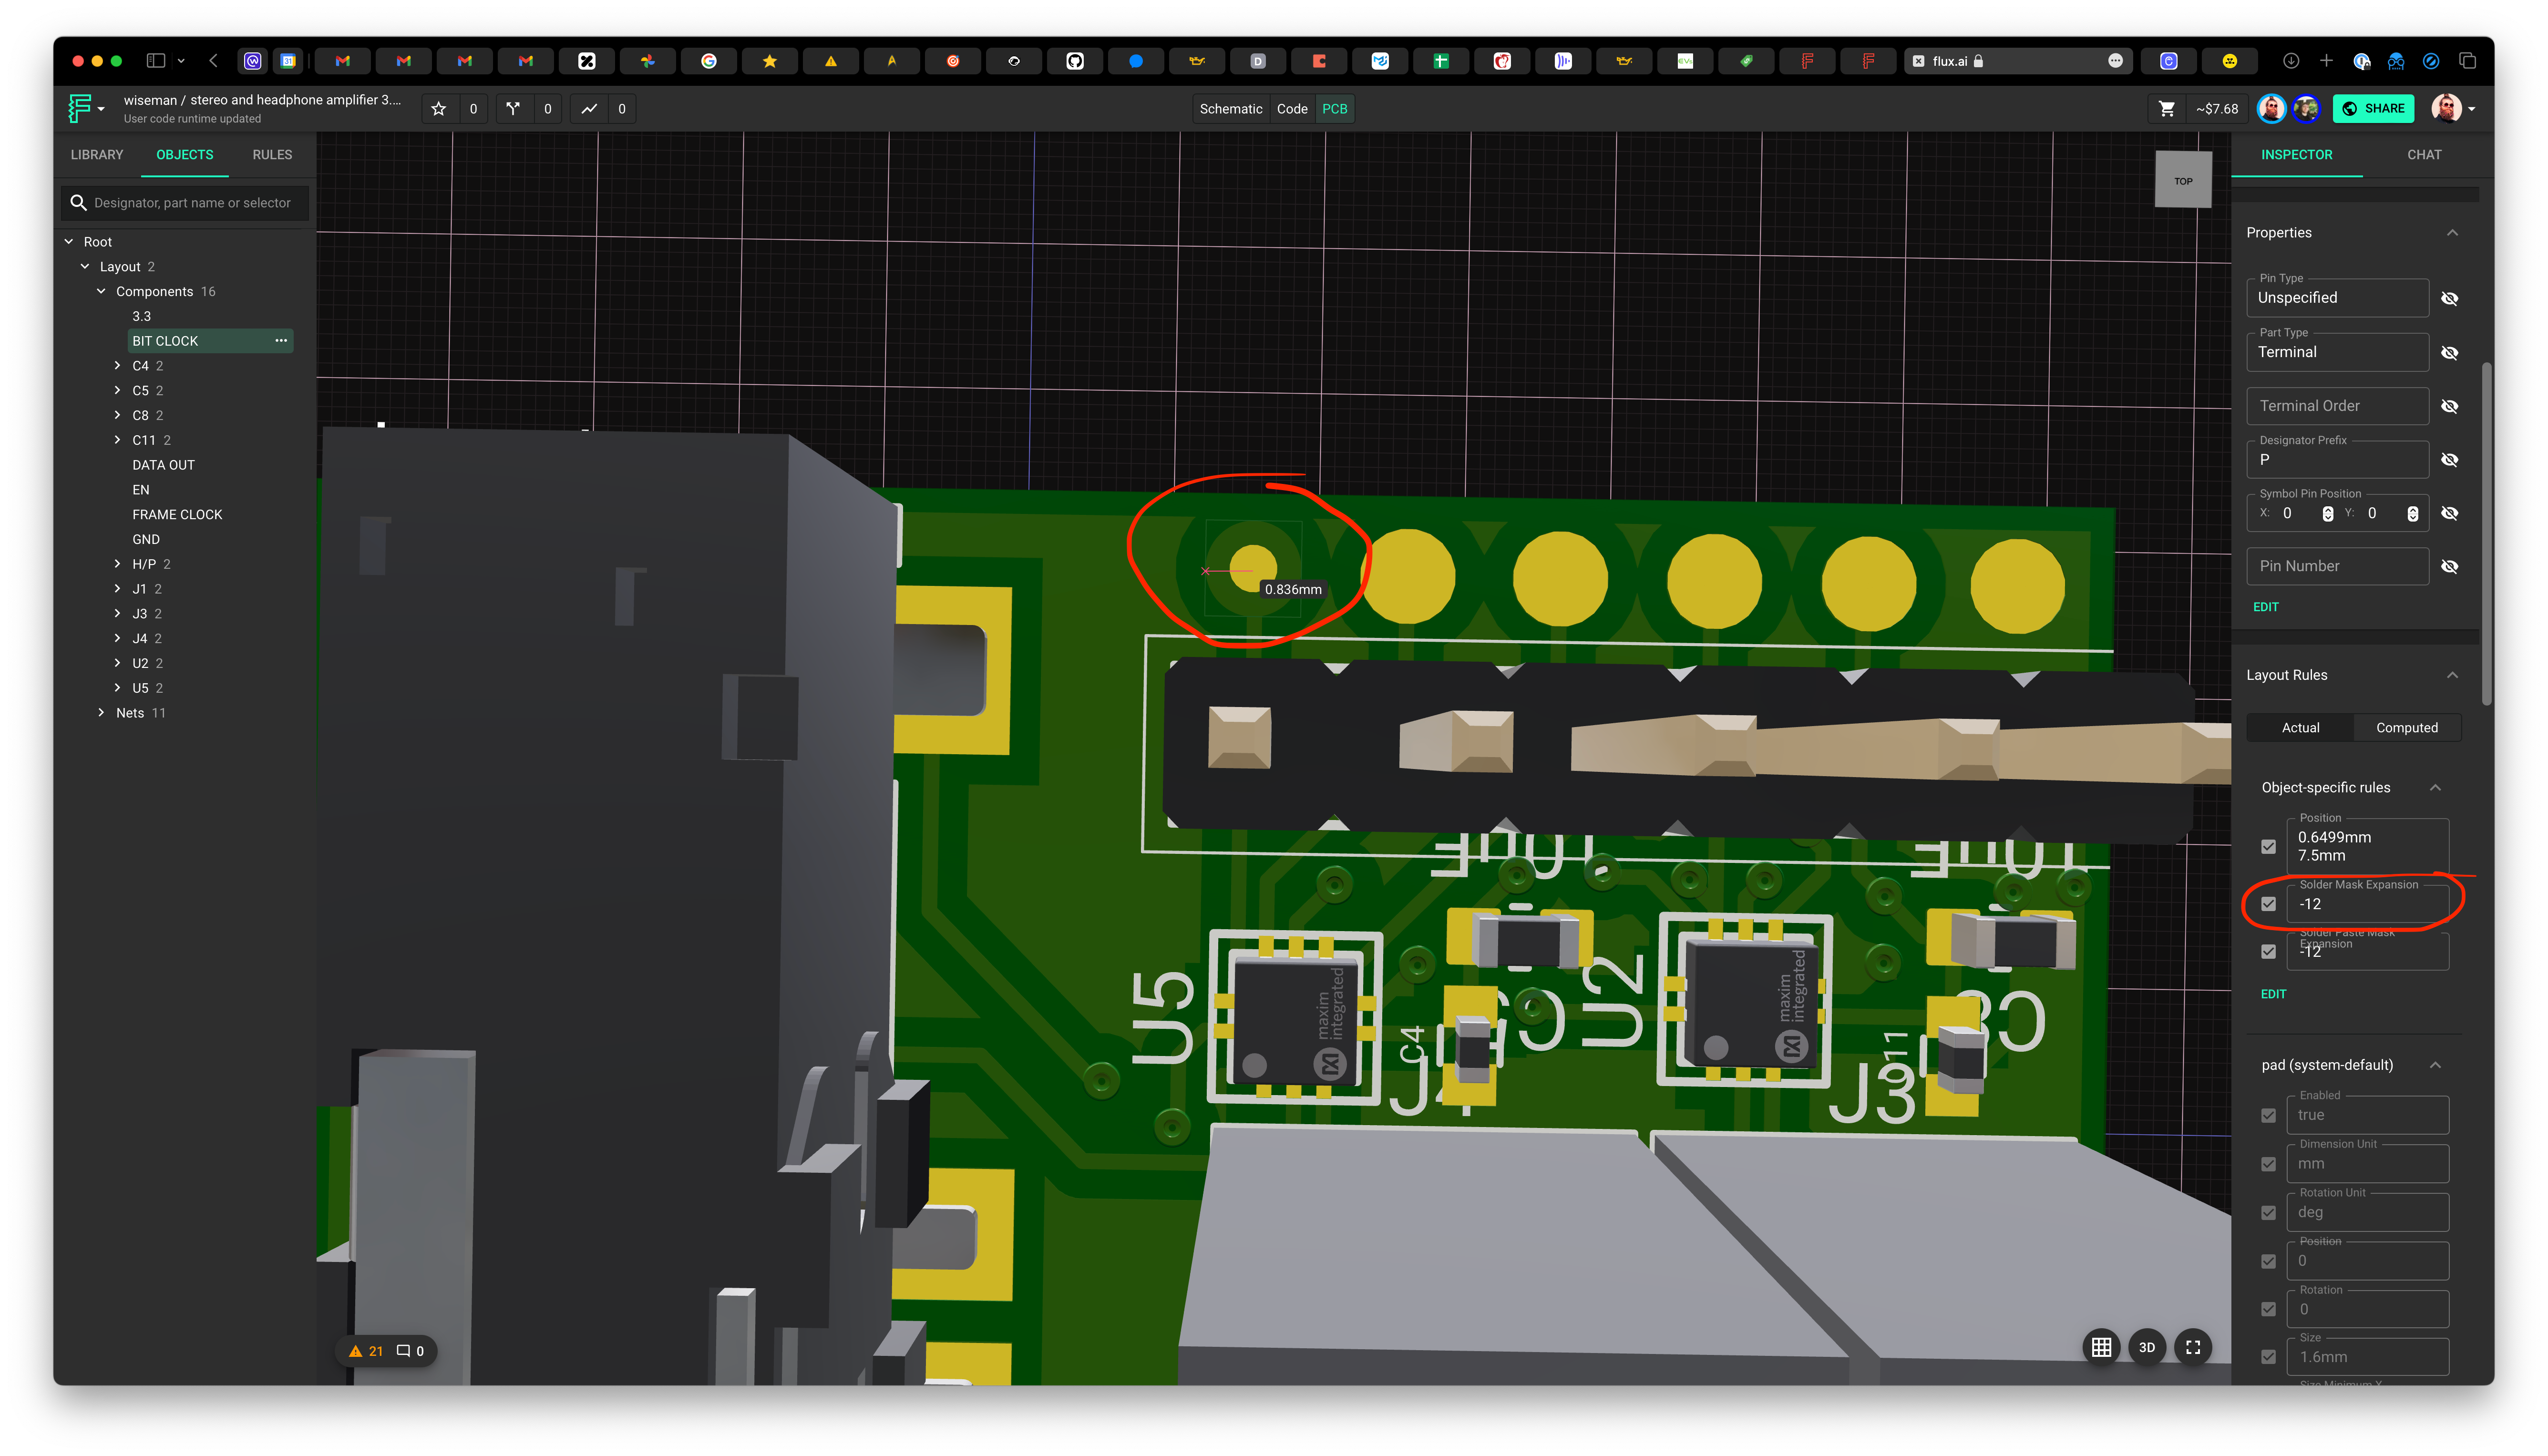
Task: Toggle visibility of Part Type property
Action: click(x=2449, y=353)
